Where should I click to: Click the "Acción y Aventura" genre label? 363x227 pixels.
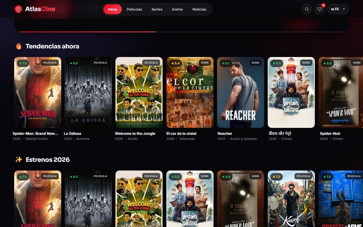pyautogui.click(x=243, y=139)
